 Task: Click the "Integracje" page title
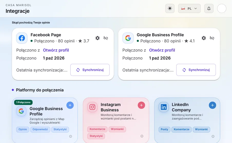tap(18, 11)
